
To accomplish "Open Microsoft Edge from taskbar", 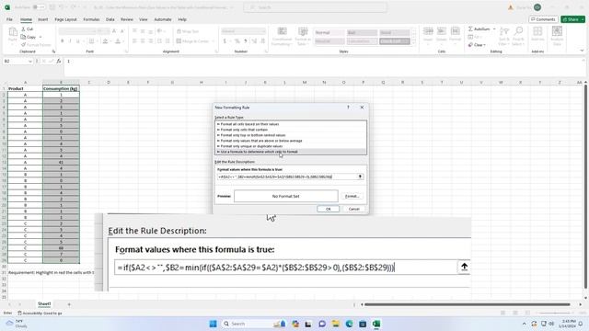I will [349, 324].
